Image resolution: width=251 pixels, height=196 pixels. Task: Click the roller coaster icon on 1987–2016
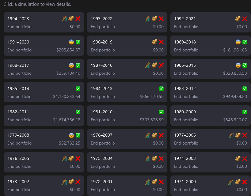pos(148,65)
